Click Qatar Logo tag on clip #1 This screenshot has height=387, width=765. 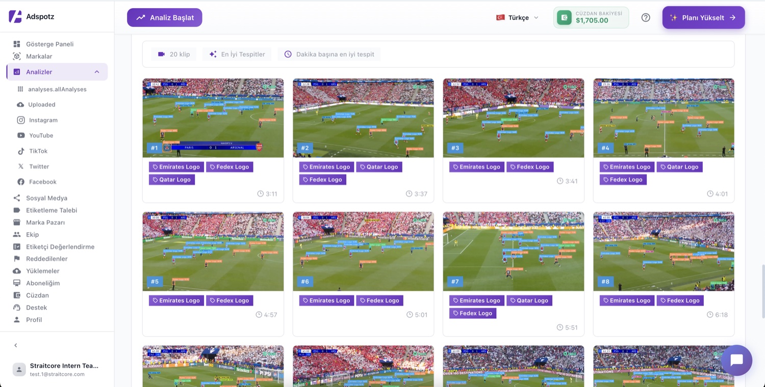click(172, 180)
